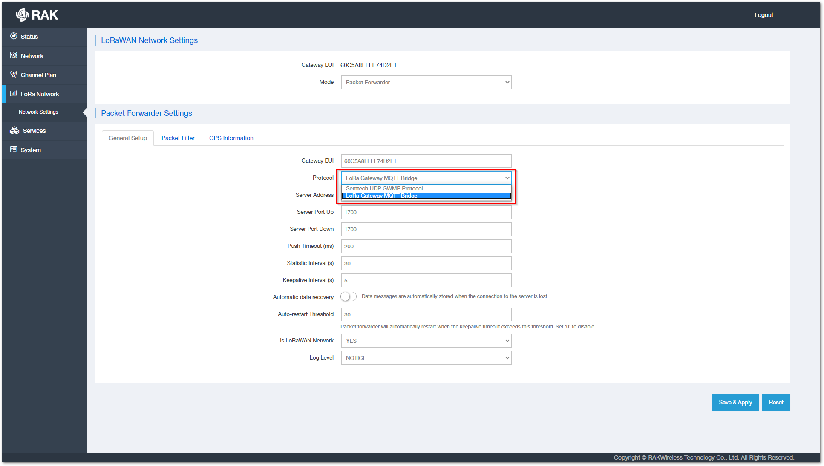Open LoRa Network menu item

(45, 94)
